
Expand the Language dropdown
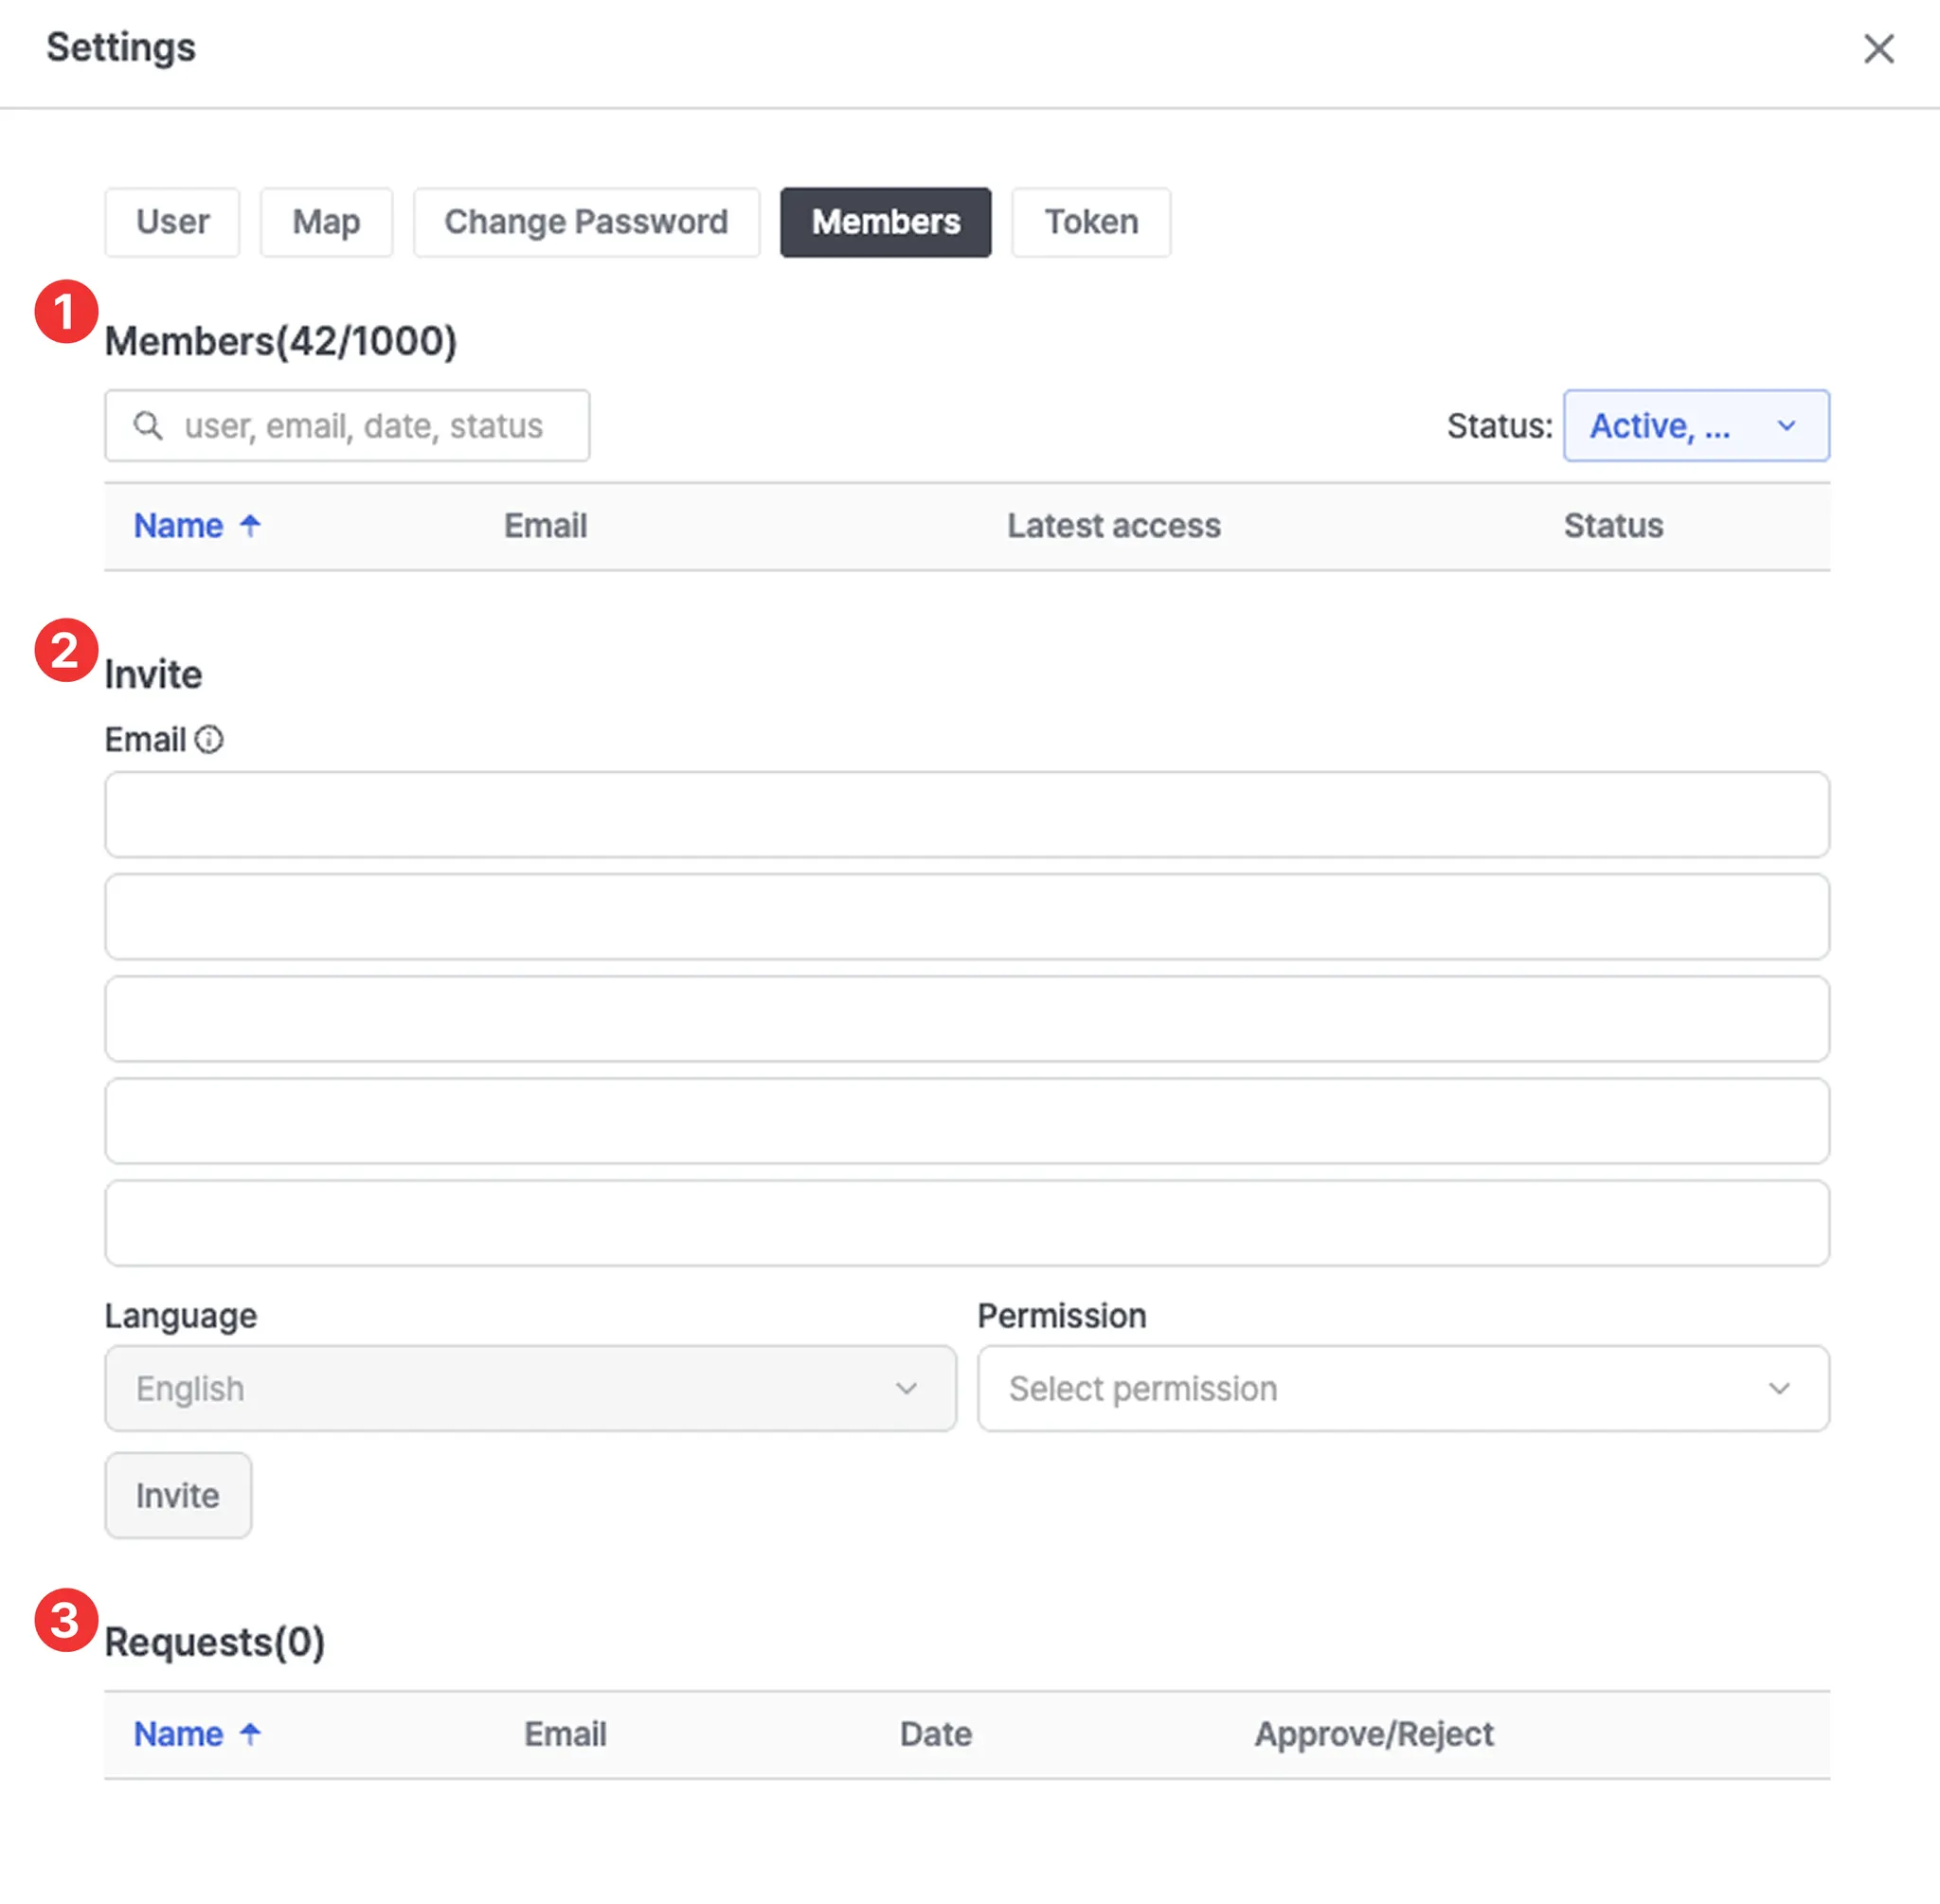coord(530,1388)
